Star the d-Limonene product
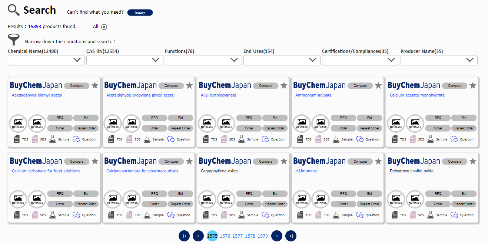 378,161
